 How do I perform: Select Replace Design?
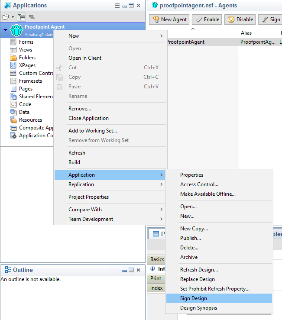(x=219, y=279)
